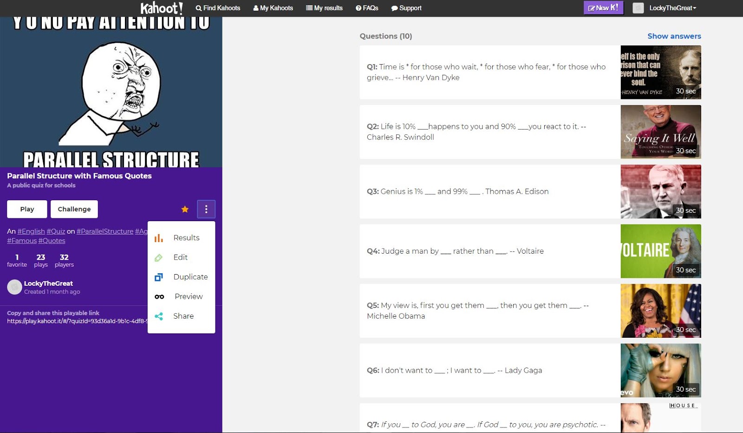
Task: Click the House thumbnail for Q7
Action: pyautogui.click(x=661, y=418)
